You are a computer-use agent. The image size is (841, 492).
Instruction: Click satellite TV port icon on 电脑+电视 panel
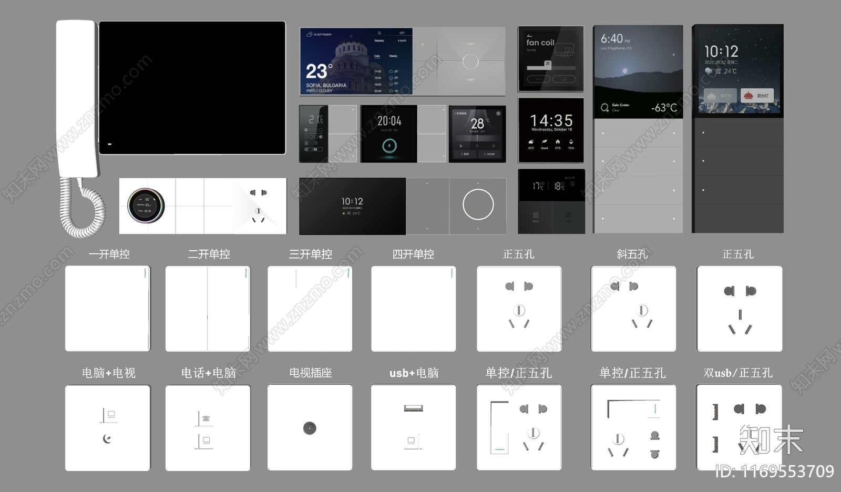[107, 439]
